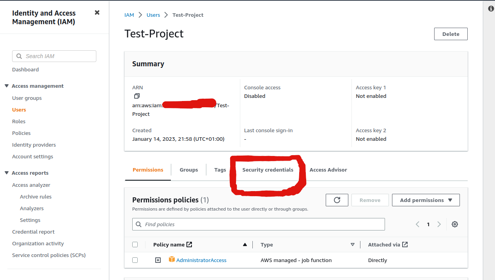This screenshot has width=495, height=280.
Task: Switch to the Tags tab
Action: [x=220, y=170]
